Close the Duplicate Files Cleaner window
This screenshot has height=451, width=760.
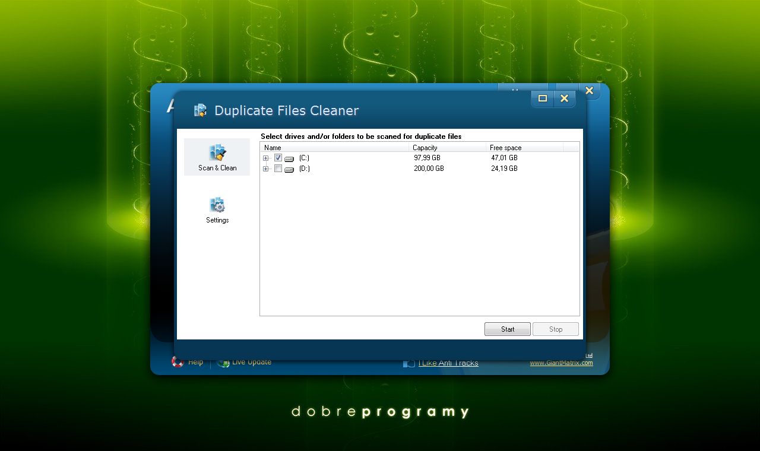(x=565, y=99)
